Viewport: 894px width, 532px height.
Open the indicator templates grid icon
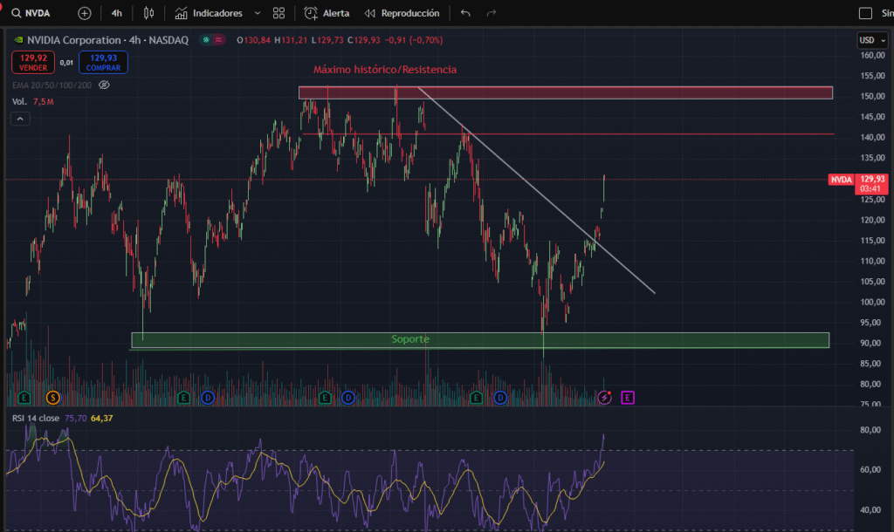pyautogui.click(x=279, y=13)
